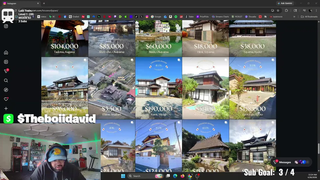Open the $158,000 Kyotango, Kyoto post
The height and width of the screenshot is (180, 320).
252,88
